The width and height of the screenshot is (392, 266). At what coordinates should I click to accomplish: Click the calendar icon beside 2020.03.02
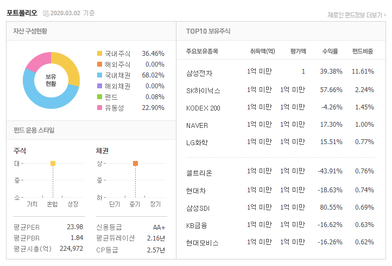coord(46,13)
